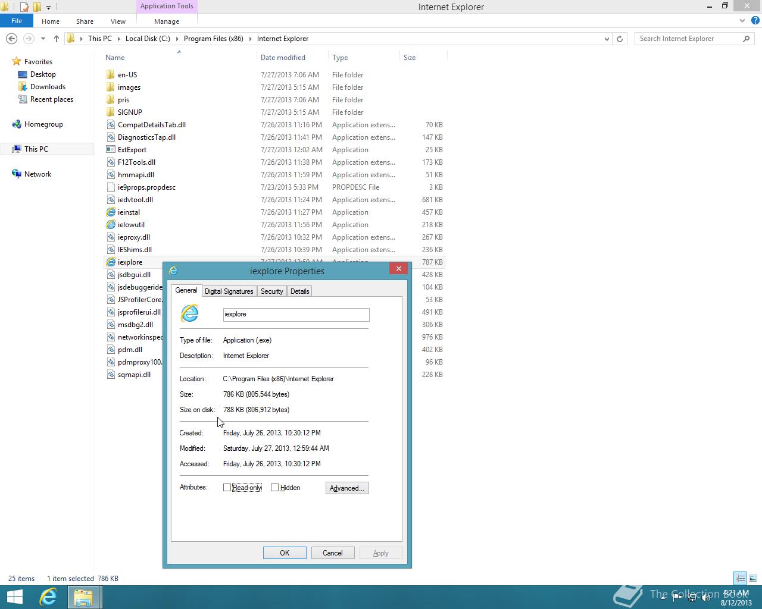
Task: Select Favorites in the navigation pane
Action: pos(38,62)
